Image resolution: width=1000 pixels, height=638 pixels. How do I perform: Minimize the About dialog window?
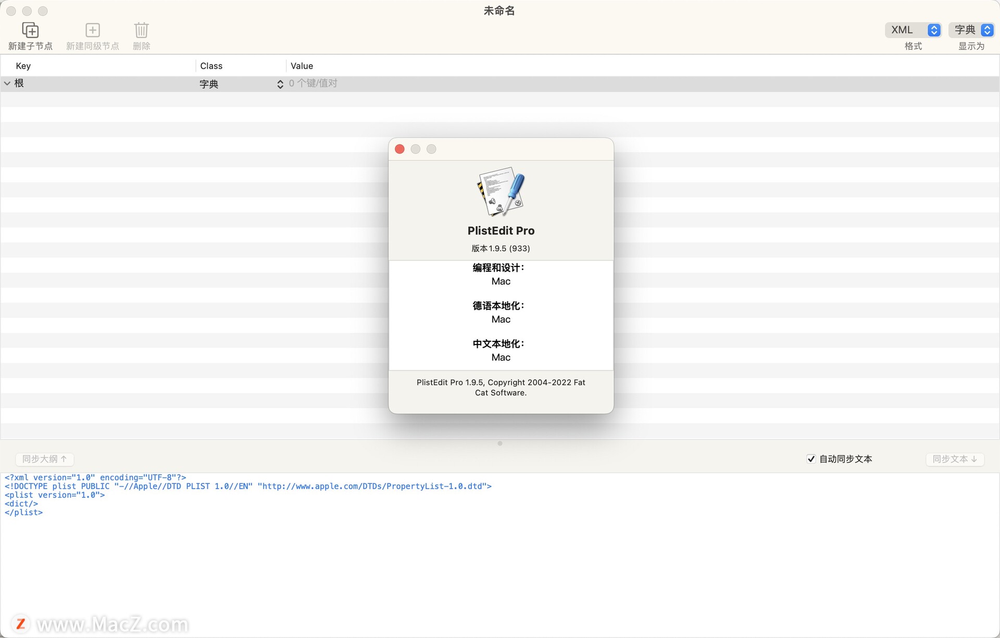416,149
